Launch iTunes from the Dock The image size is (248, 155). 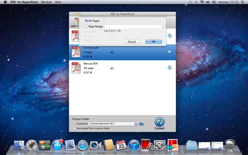[x=134, y=145]
